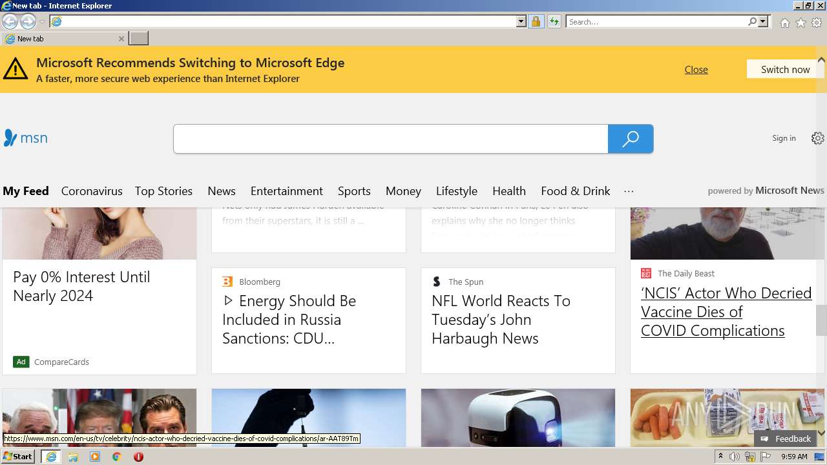Click the security lock icon
This screenshot has height=465, width=827.
[x=536, y=21]
